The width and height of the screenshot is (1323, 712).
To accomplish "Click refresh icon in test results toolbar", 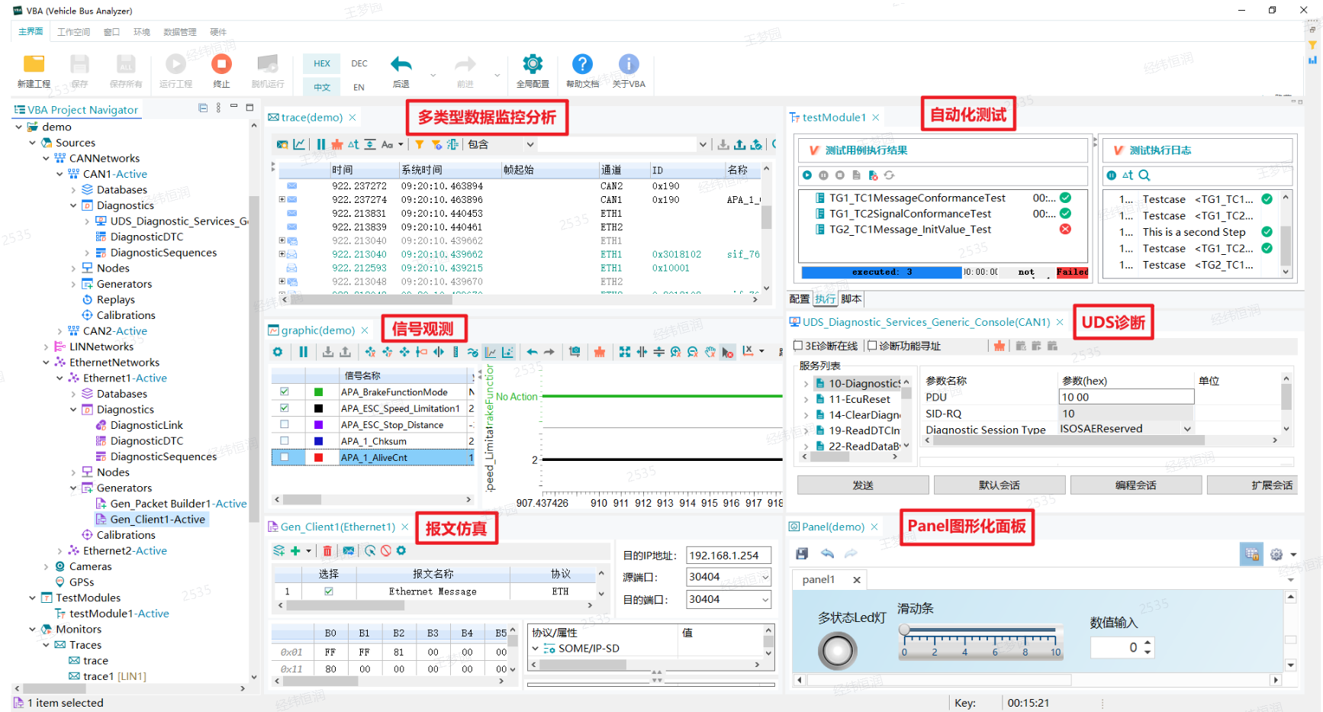I will (890, 176).
